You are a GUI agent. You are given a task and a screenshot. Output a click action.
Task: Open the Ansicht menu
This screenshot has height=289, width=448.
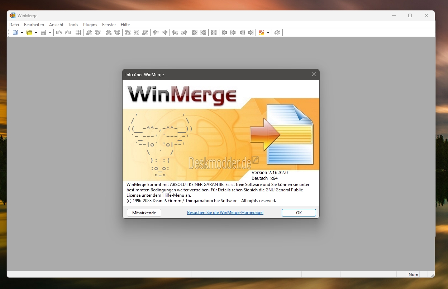[56, 25]
